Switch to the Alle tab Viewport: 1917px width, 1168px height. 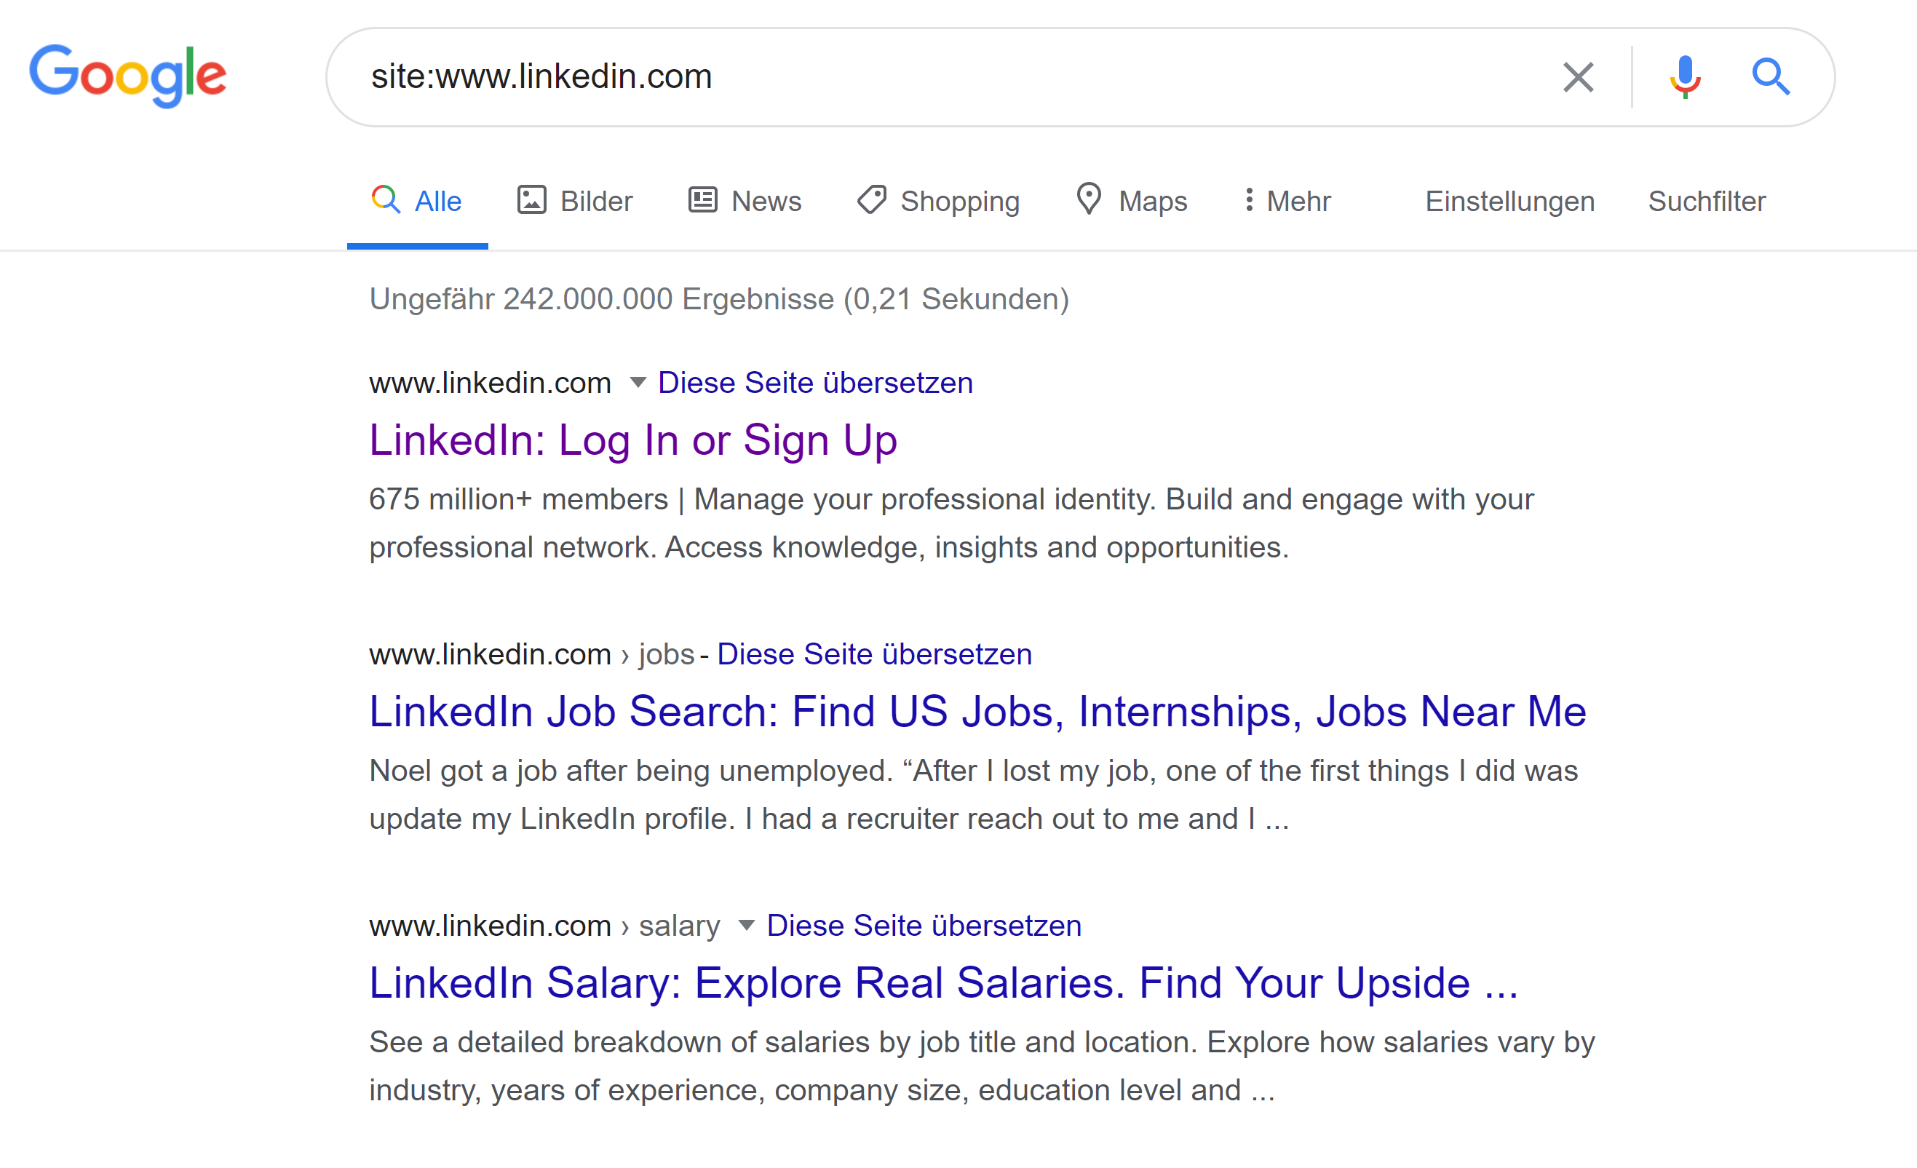click(418, 200)
